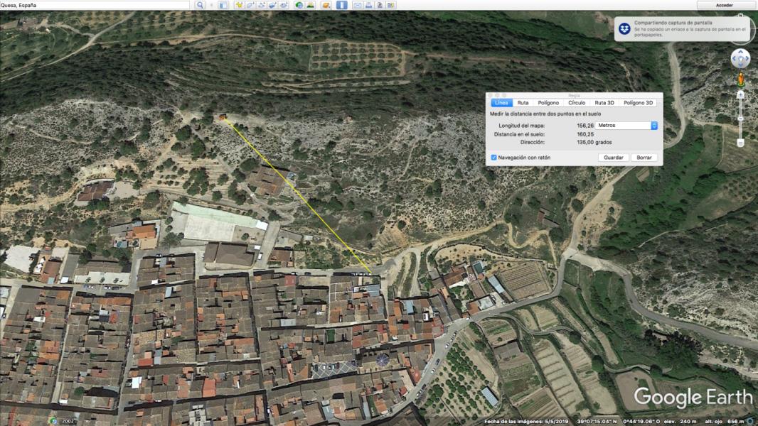Select the Polígono tab
Image resolution: width=758 pixels, height=426 pixels.
[548, 103]
